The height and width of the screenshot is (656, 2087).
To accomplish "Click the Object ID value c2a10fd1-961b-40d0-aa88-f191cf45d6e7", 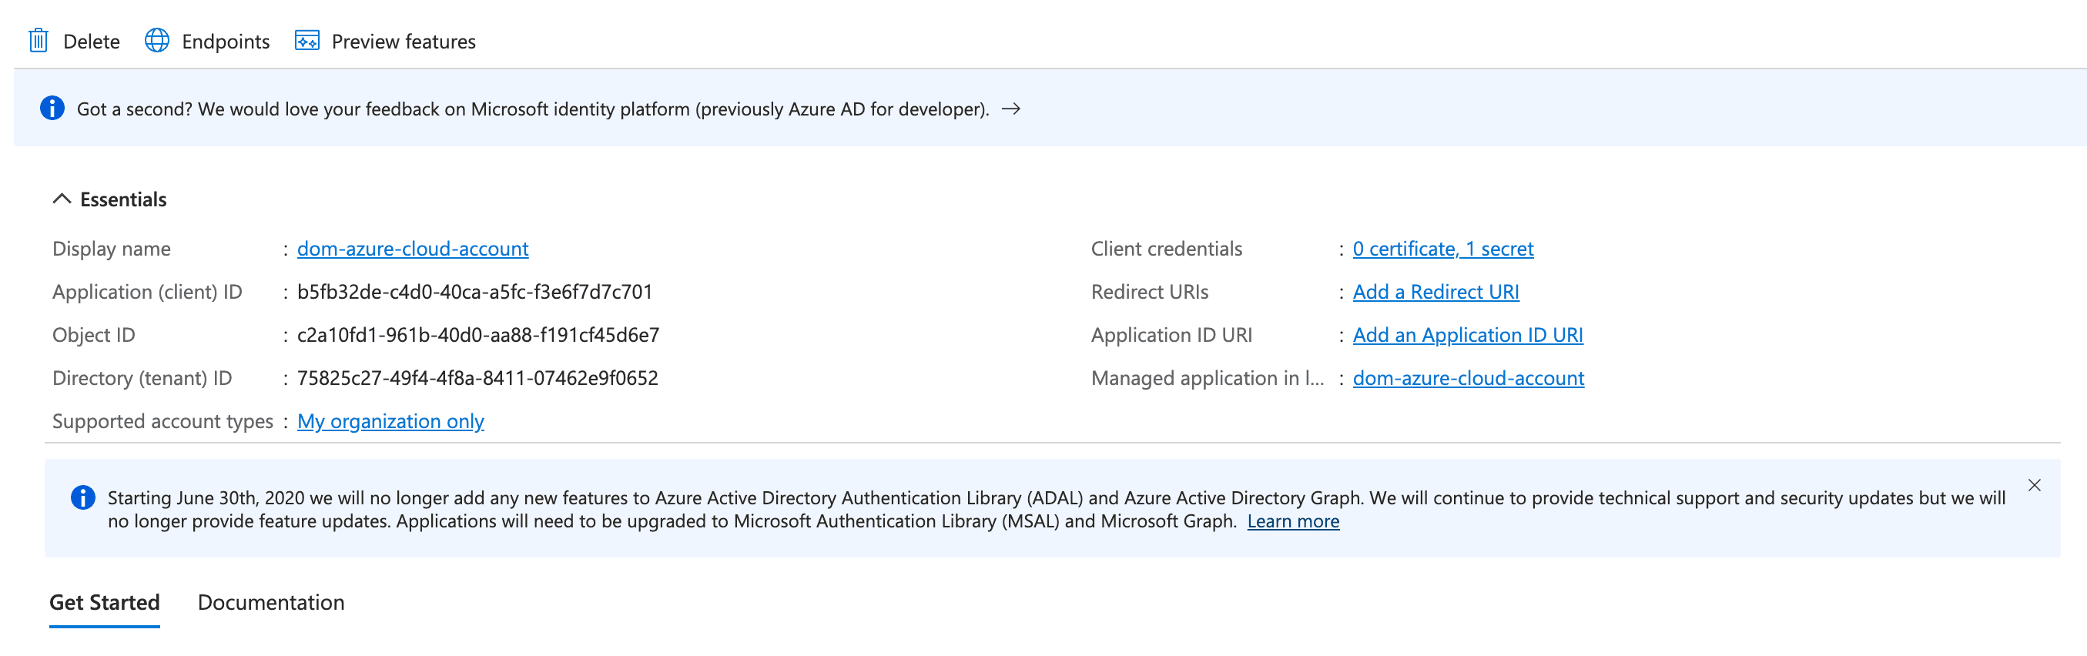I will click(478, 334).
